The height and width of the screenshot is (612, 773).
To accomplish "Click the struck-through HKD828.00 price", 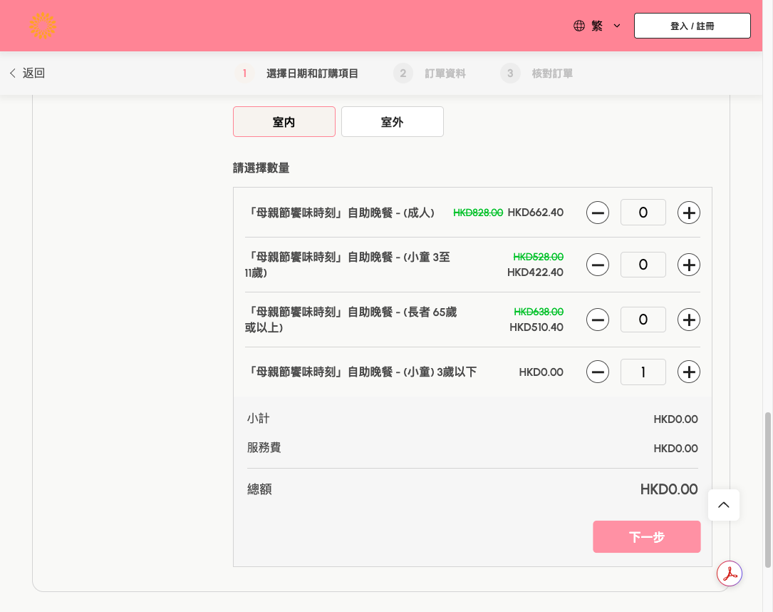I will (478, 213).
